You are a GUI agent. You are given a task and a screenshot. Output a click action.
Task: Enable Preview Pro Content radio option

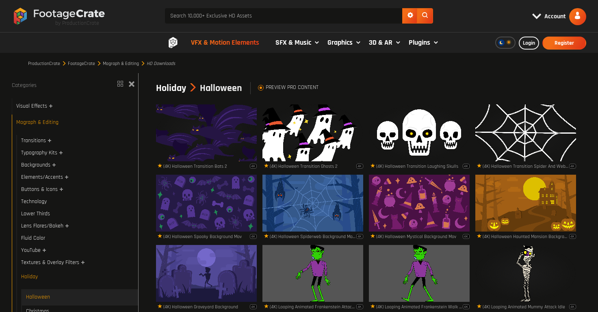[261, 87]
